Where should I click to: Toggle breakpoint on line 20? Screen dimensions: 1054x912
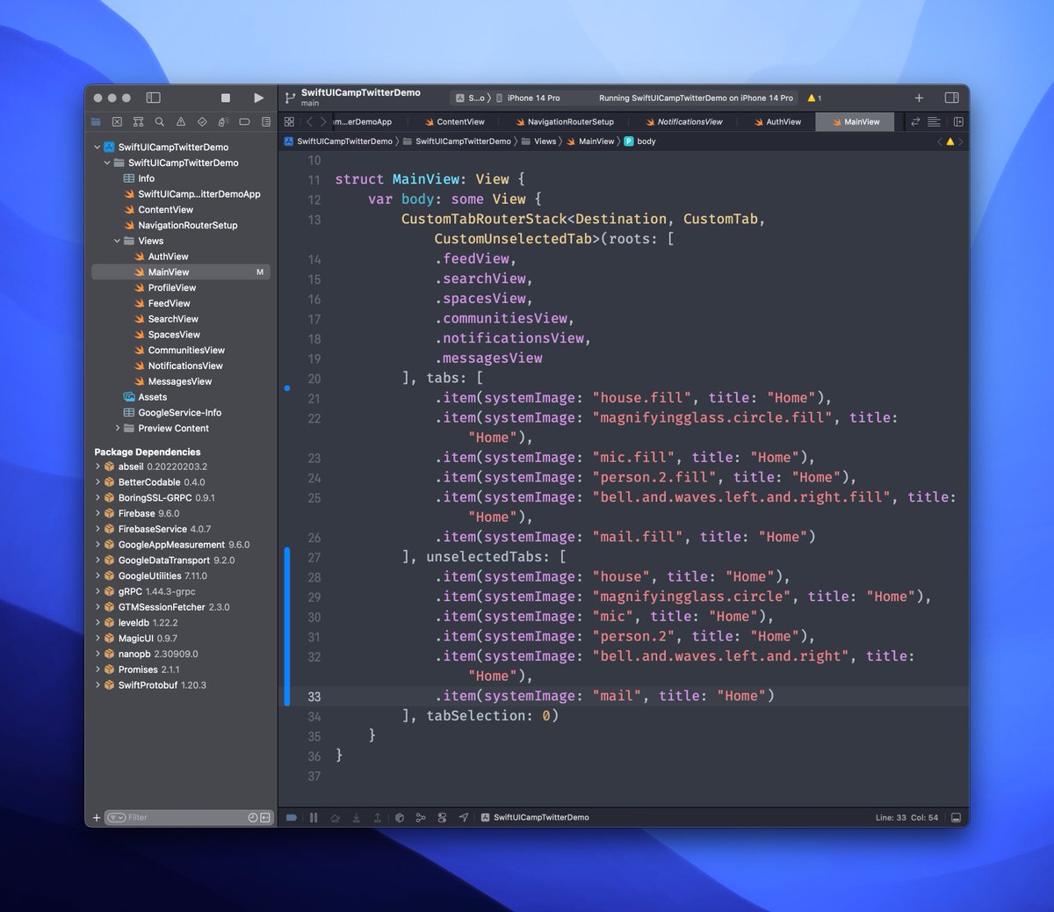pyautogui.click(x=314, y=379)
